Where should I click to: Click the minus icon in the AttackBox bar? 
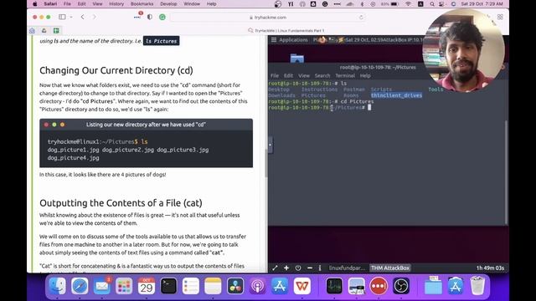pos(310,268)
